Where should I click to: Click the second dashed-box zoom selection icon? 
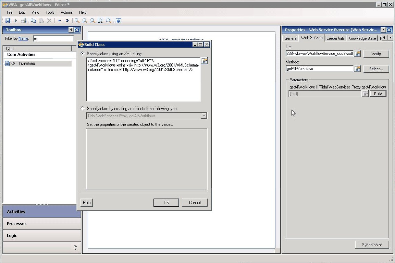coord(109,21)
